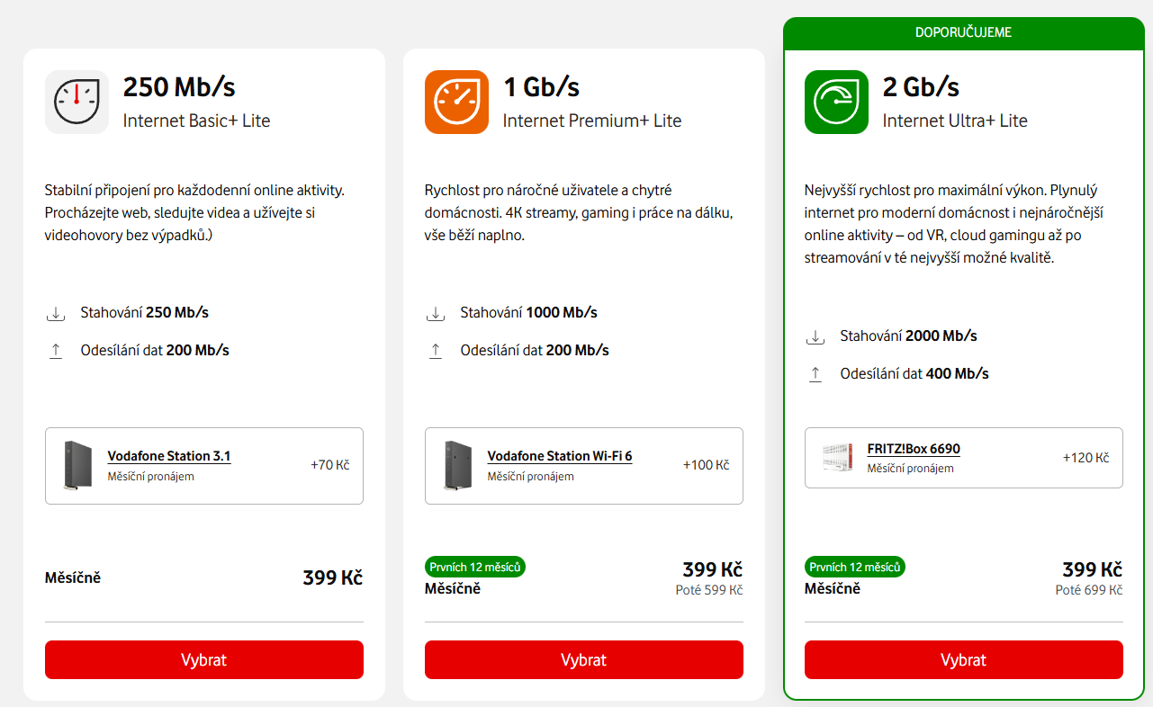Screen dimensions: 1153x707
Task: Click download arrow icon beside Stahování 1000 Mb/s
Action: pos(436,313)
